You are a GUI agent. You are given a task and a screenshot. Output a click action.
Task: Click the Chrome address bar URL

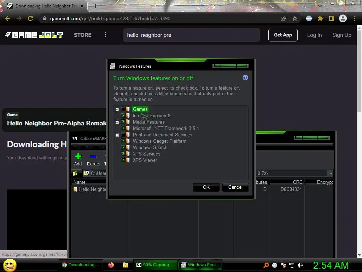click(110, 18)
